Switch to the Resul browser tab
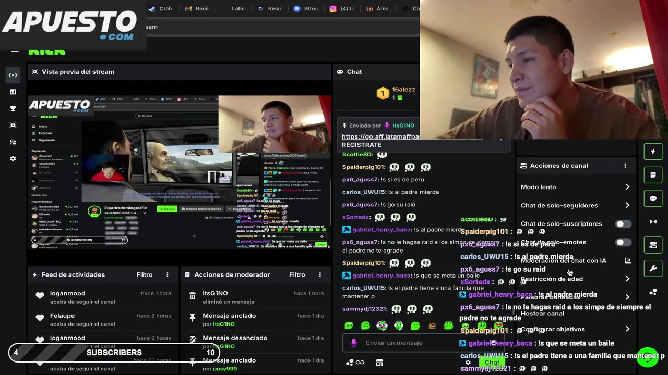668x375 pixels. [270, 8]
